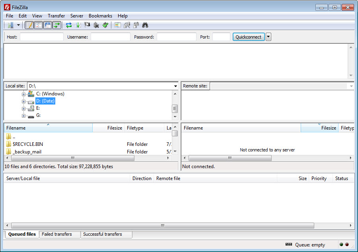The image size is (358, 252).
Task: Toggle synchronized browsing
Action: point(135,25)
